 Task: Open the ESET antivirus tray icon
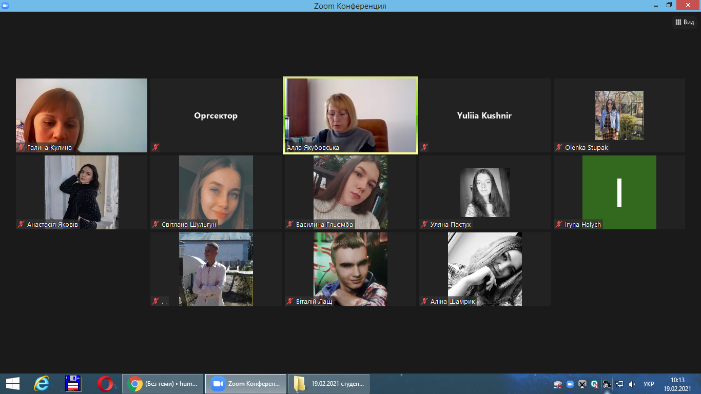click(x=595, y=384)
